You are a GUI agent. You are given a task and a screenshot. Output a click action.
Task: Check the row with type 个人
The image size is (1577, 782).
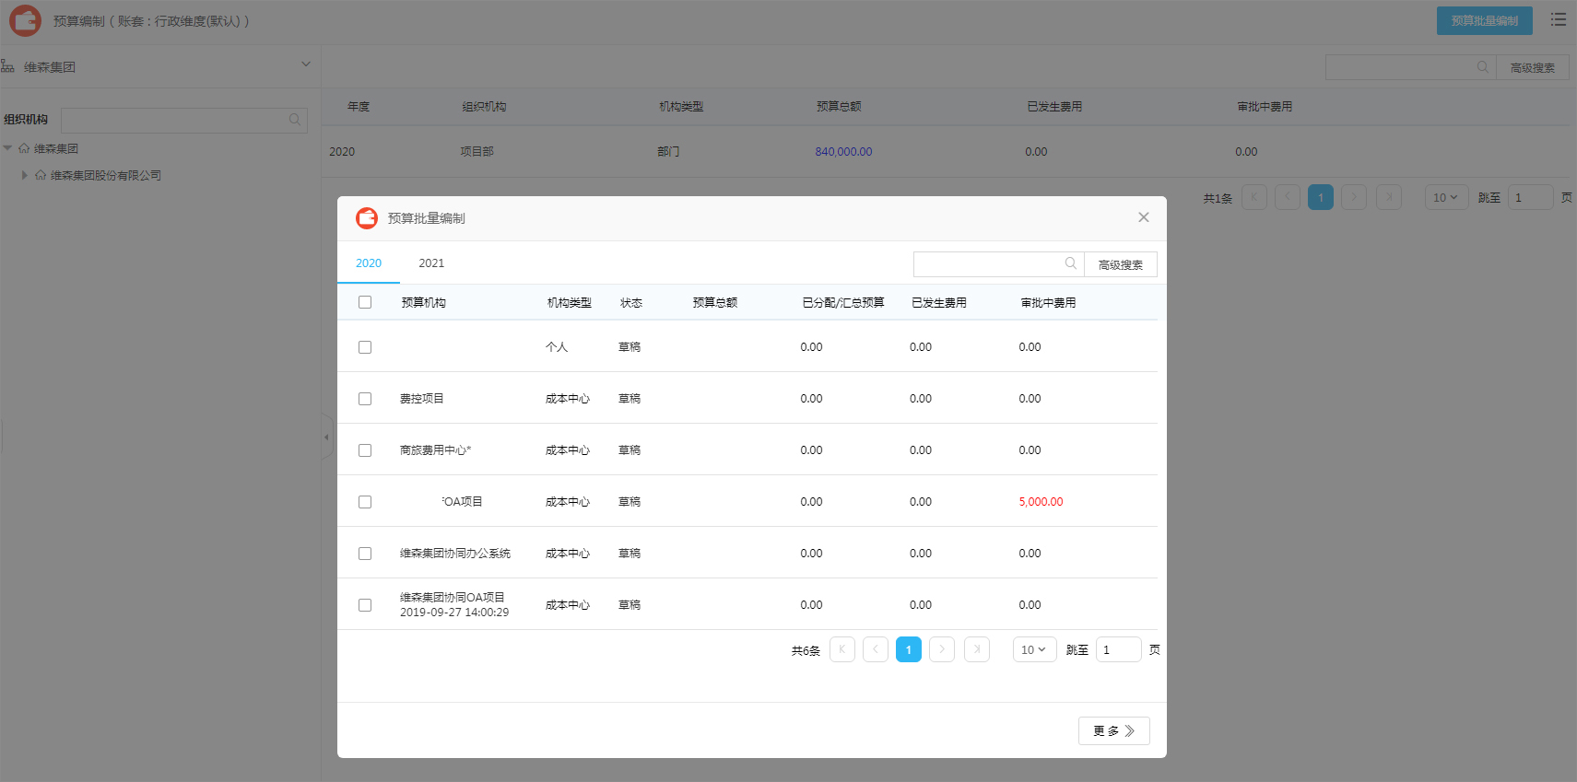[365, 347]
